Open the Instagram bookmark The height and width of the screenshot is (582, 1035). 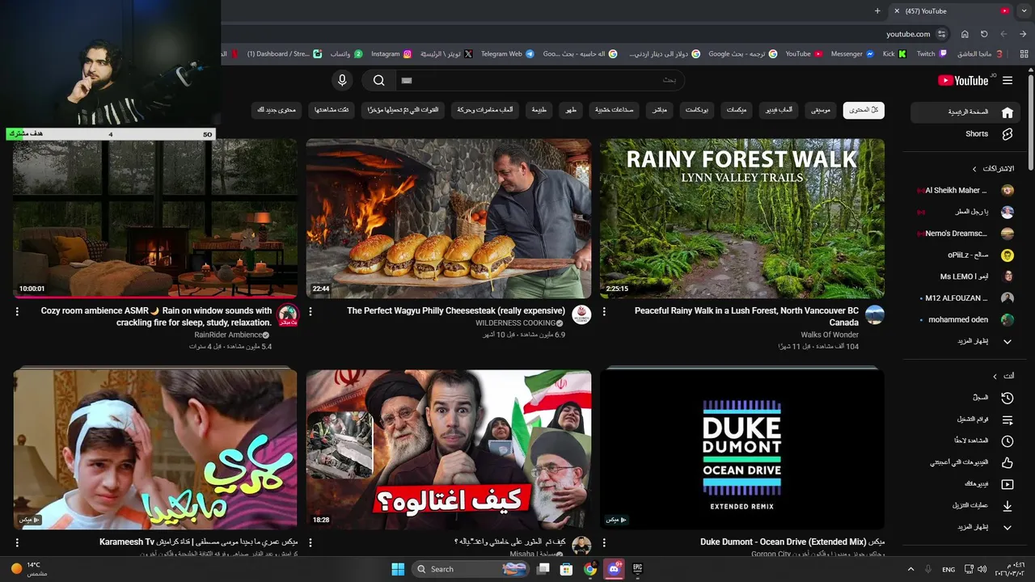click(x=391, y=54)
